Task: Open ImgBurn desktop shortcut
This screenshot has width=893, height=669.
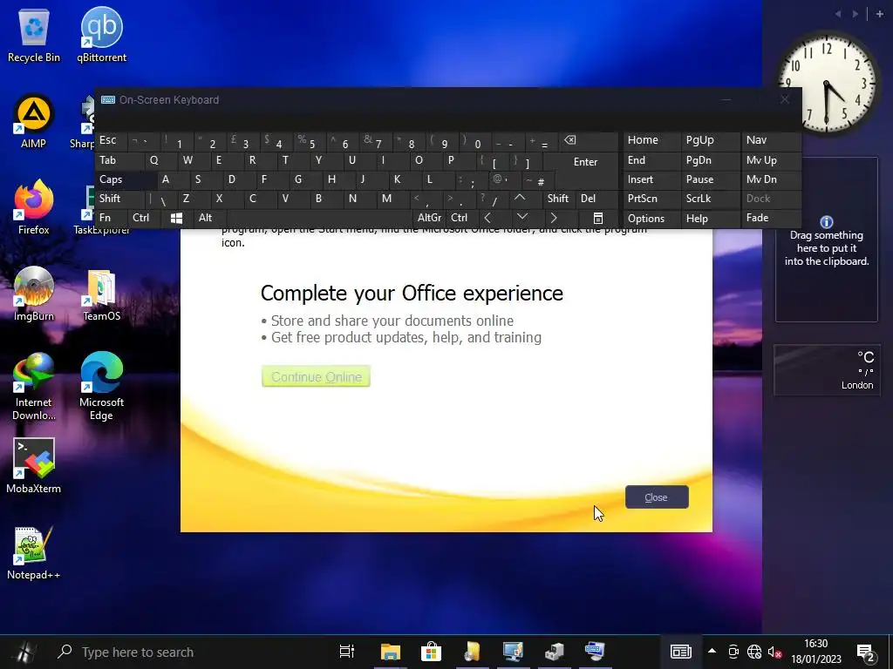Action: [x=34, y=294]
